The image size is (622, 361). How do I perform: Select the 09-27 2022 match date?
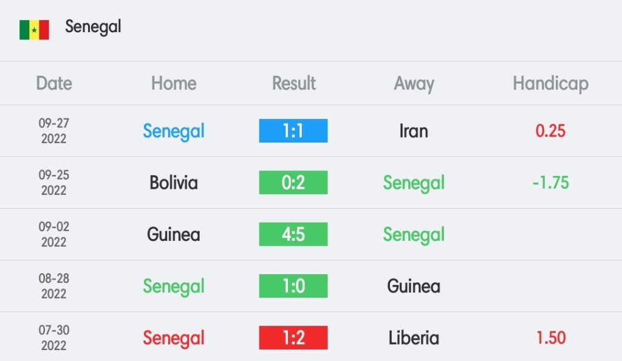[54, 131]
